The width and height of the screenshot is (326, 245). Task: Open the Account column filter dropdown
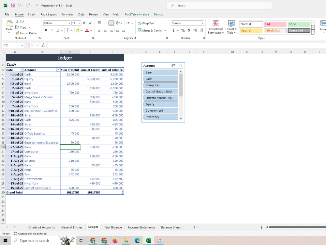(x=58, y=70)
